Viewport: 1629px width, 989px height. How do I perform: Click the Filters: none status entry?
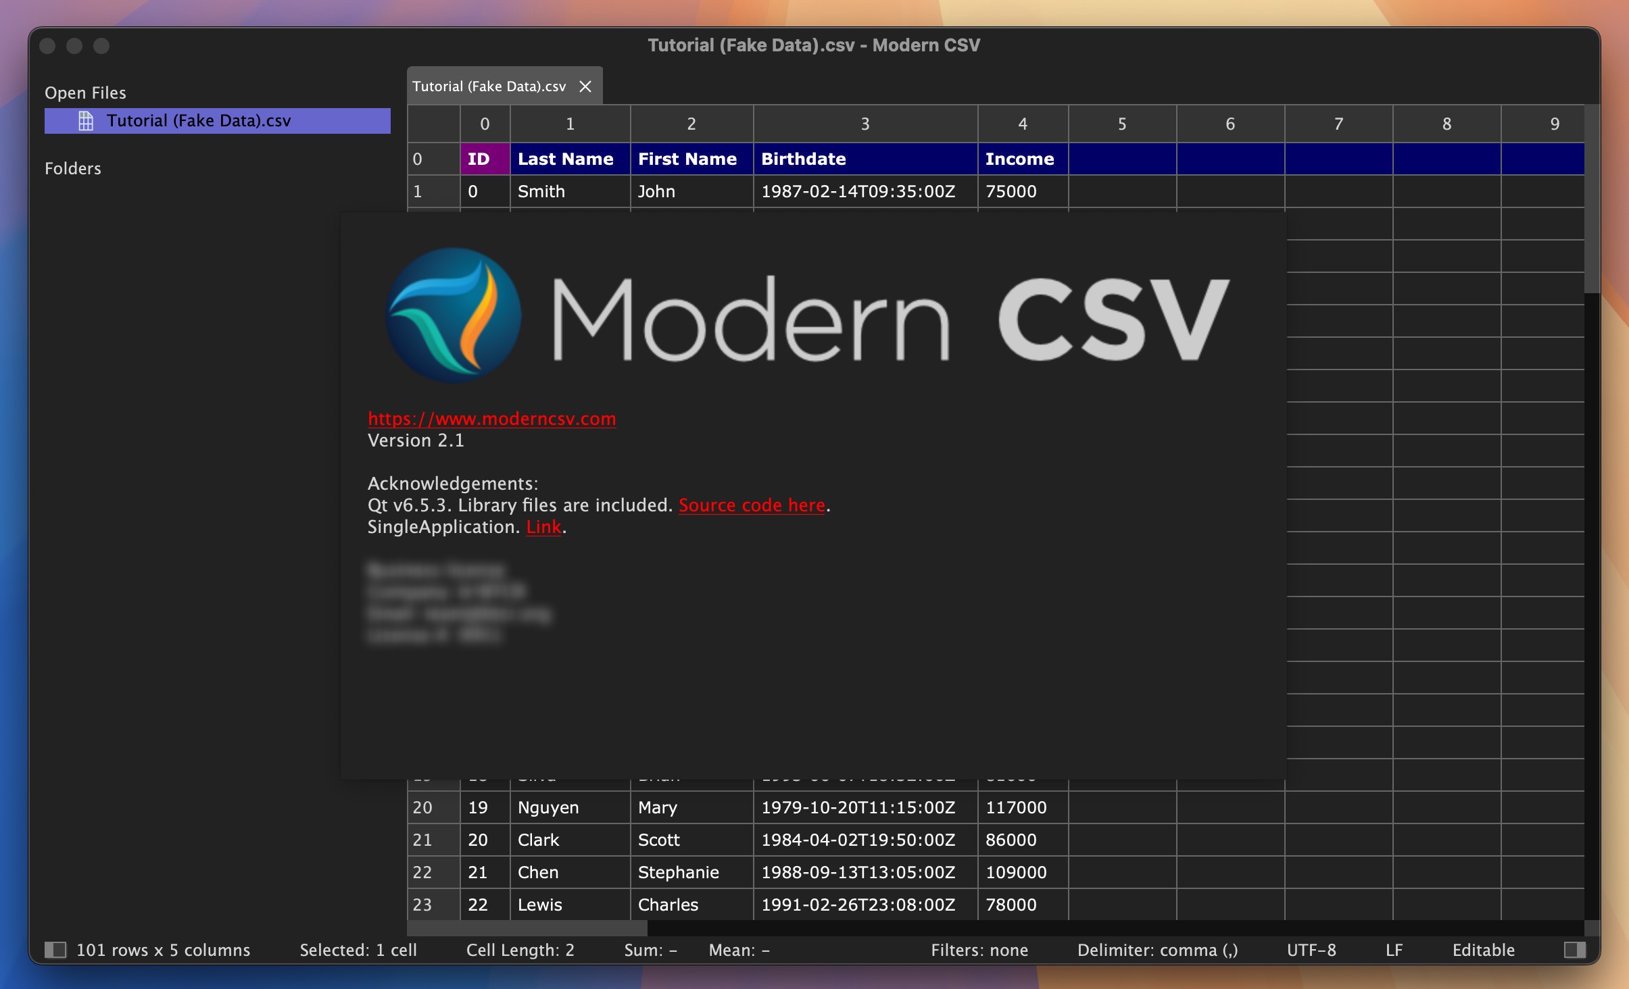tap(979, 950)
